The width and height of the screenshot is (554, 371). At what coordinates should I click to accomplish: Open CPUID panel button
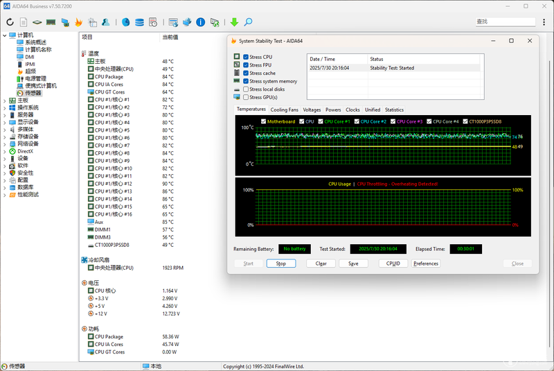point(393,264)
